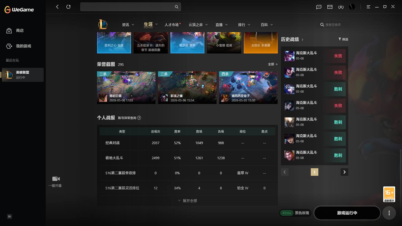This screenshot has width=402, height=226.
Task: Open 五杀摇滚 莫德凯撒 skin card
Action: tap(151, 43)
